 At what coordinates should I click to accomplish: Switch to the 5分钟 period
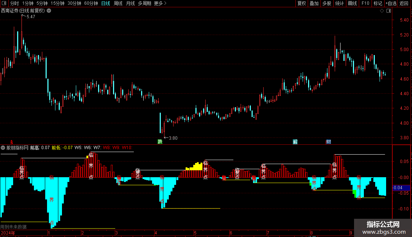pos(42,3)
